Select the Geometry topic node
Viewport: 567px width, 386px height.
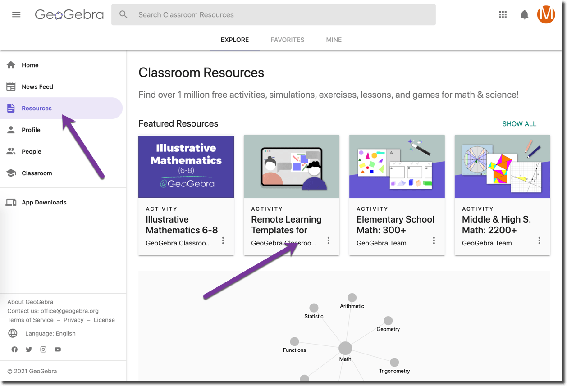(388, 321)
